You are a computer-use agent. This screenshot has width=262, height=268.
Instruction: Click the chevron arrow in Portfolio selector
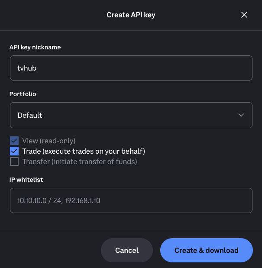[x=241, y=115]
